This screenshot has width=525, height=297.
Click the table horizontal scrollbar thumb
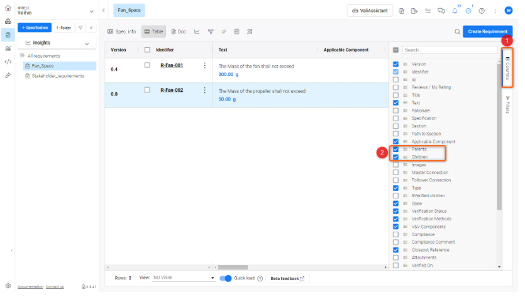pos(233,267)
